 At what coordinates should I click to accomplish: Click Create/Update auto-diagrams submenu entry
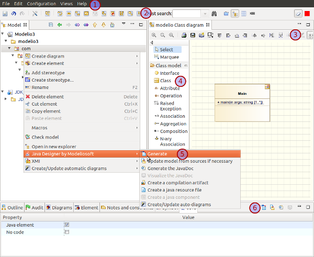click(x=190, y=205)
